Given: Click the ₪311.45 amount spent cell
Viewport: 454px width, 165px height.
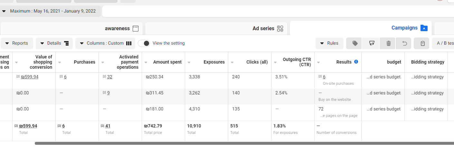Looking at the screenshot, I should (155, 93).
